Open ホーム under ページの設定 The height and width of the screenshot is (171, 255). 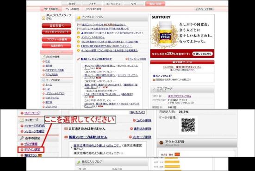pos(49,85)
